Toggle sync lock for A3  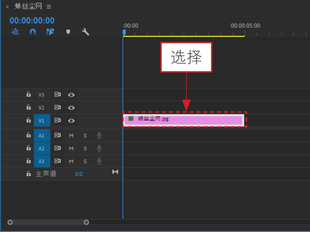(x=57, y=161)
